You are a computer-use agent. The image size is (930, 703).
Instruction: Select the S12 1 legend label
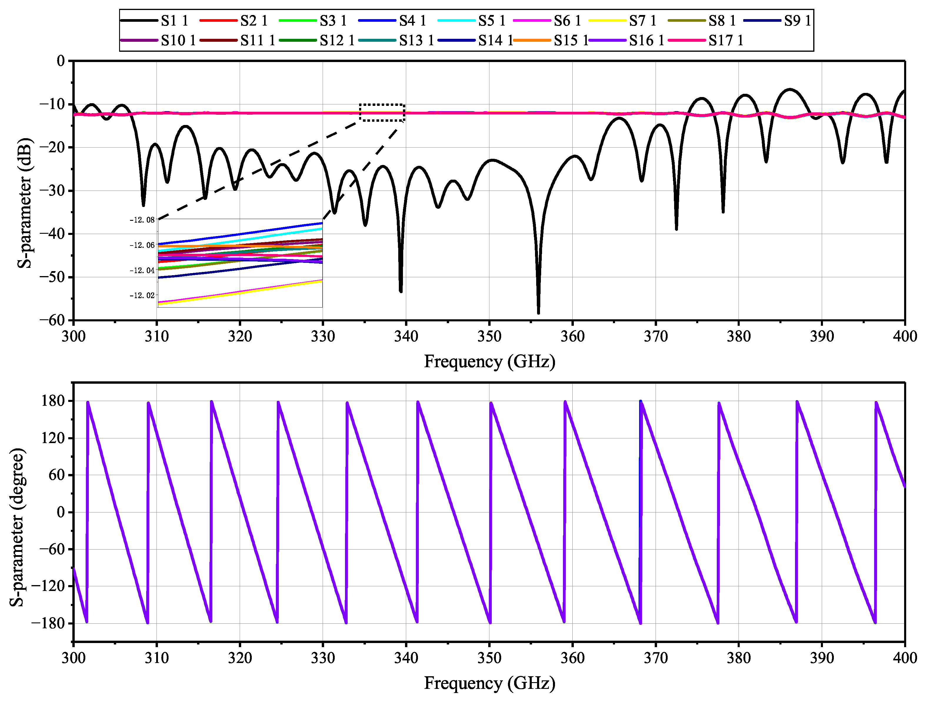point(337,40)
